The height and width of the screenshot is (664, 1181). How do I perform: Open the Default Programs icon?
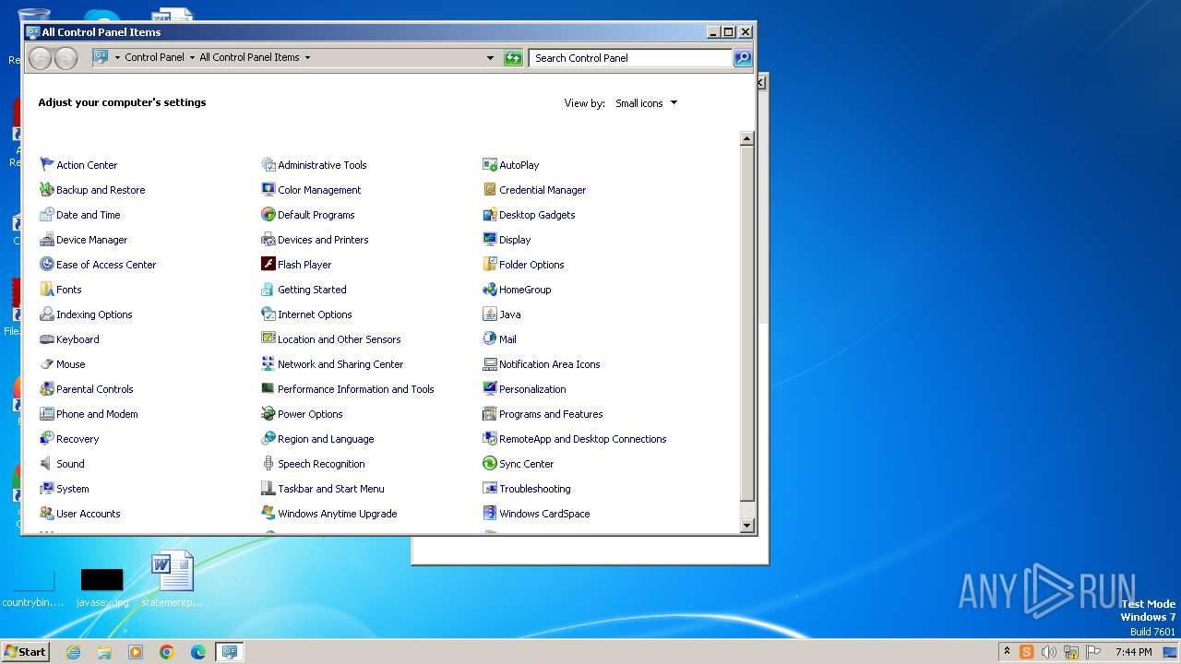[x=268, y=215]
